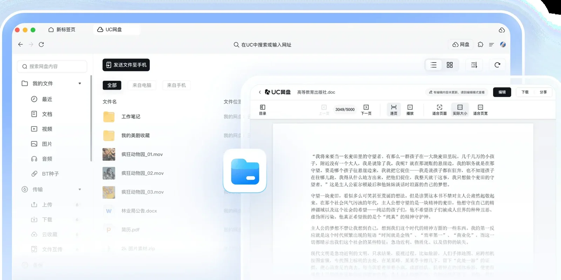Go back with the browser back arrow

(x=21, y=44)
